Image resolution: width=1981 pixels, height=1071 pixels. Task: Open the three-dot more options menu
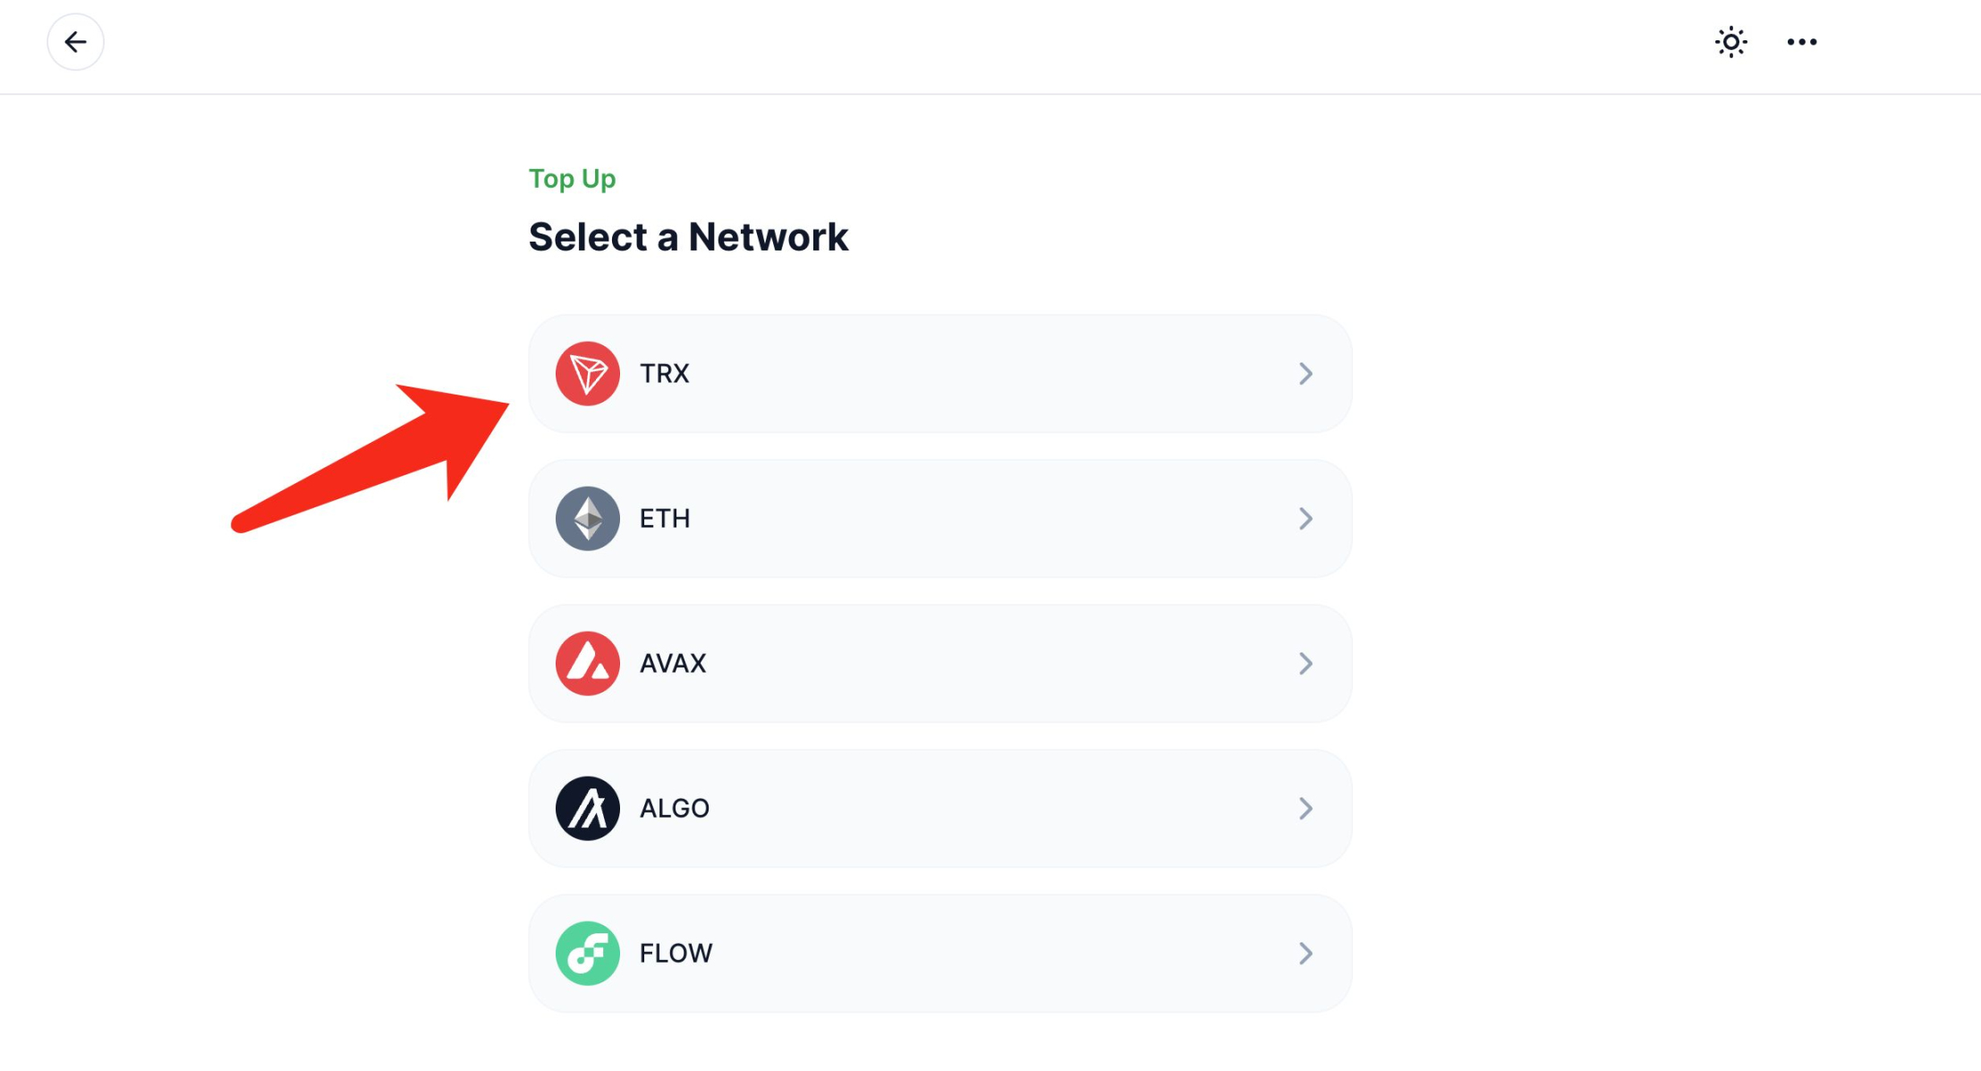1801,42
